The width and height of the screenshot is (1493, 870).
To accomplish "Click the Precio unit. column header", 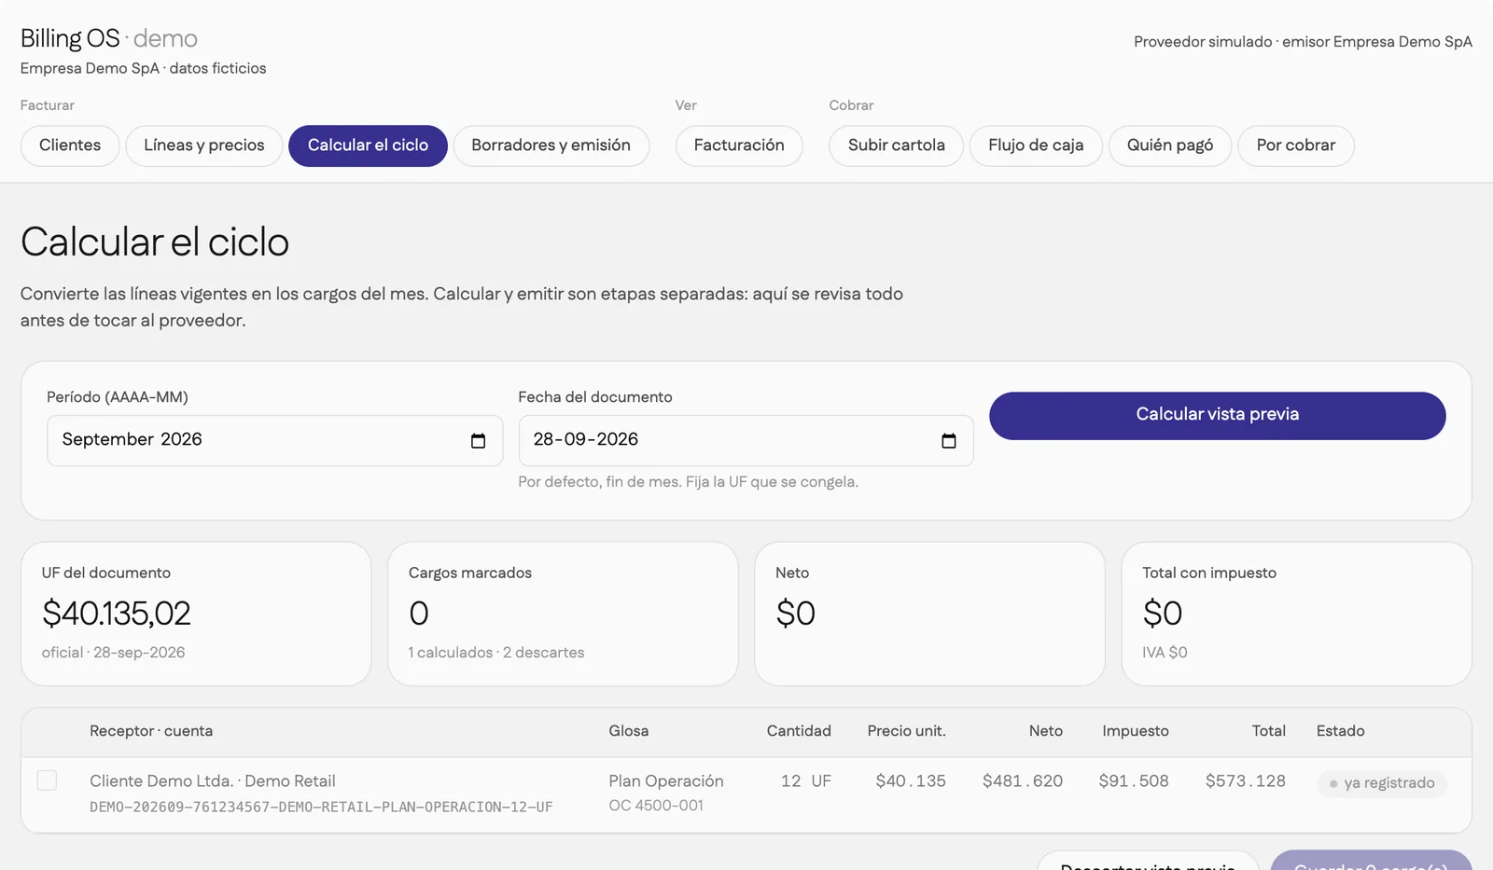I will coord(906,731).
